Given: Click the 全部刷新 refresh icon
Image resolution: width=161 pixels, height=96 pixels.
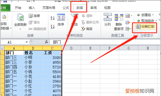Looking at the screenshot, I should click(x=20, y=17).
